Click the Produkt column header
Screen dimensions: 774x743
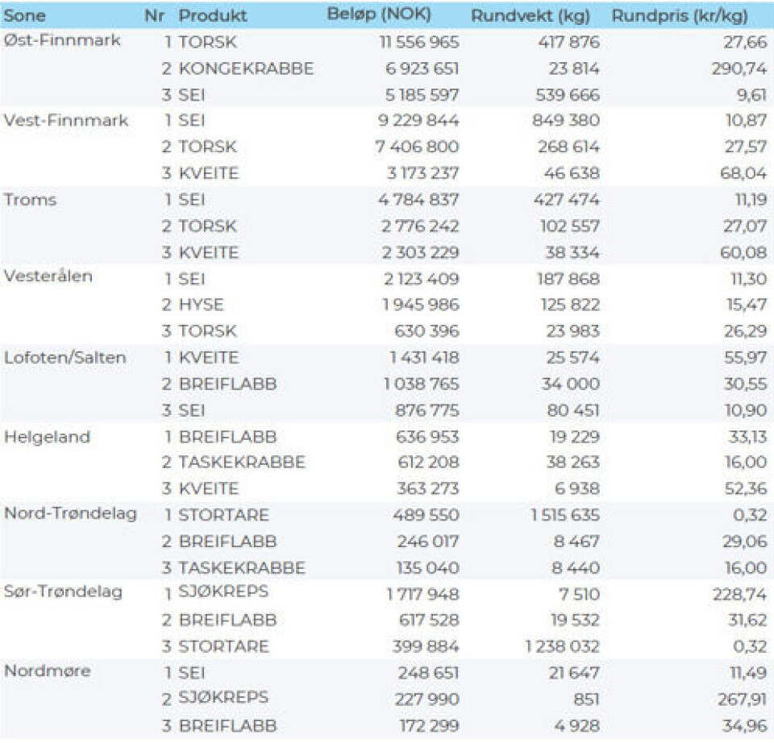[x=213, y=15]
